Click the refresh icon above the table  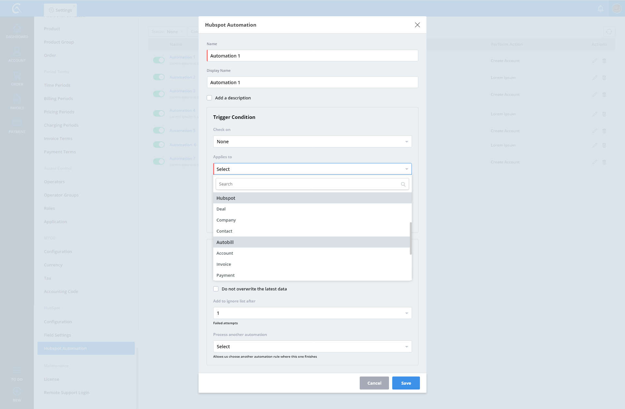(x=609, y=32)
